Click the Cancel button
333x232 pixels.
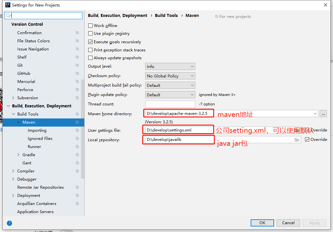[x=288, y=223]
